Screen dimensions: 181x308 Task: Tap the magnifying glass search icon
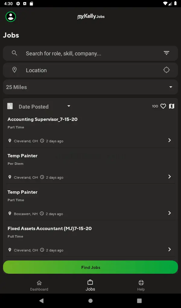pyautogui.click(x=14, y=53)
